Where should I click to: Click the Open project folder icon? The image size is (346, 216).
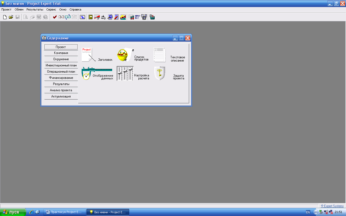click(11, 17)
